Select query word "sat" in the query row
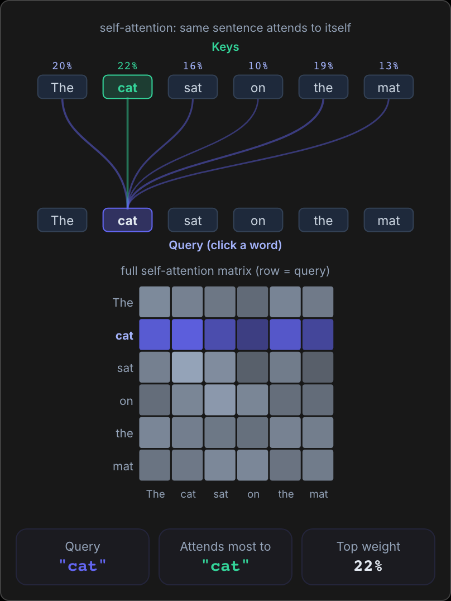Viewport: 451px width, 601px height. point(193,220)
